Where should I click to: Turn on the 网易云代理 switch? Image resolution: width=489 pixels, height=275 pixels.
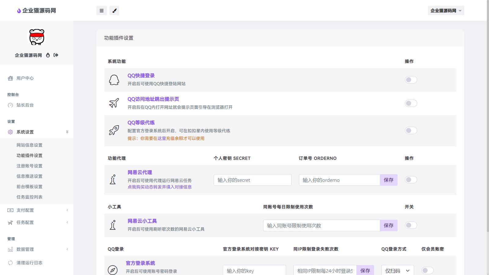pos(411,180)
